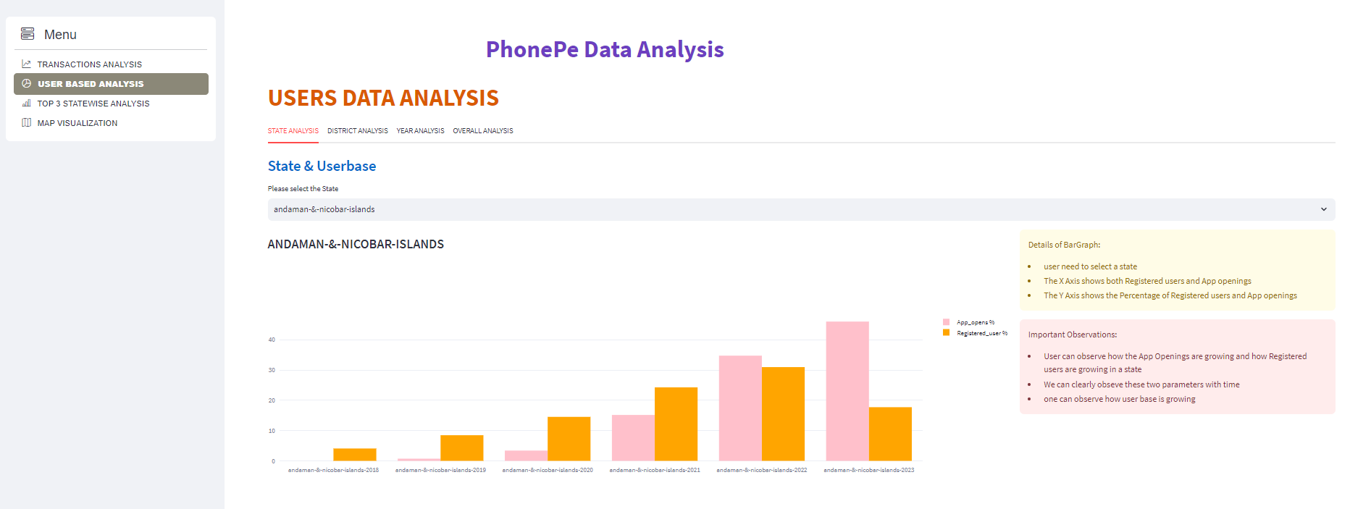Click the User Based Analysis navigation link
The image size is (1371, 509).
click(x=91, y=83)
